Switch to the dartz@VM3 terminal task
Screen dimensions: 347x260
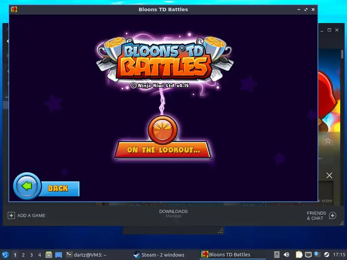click(x=86, y=255)
